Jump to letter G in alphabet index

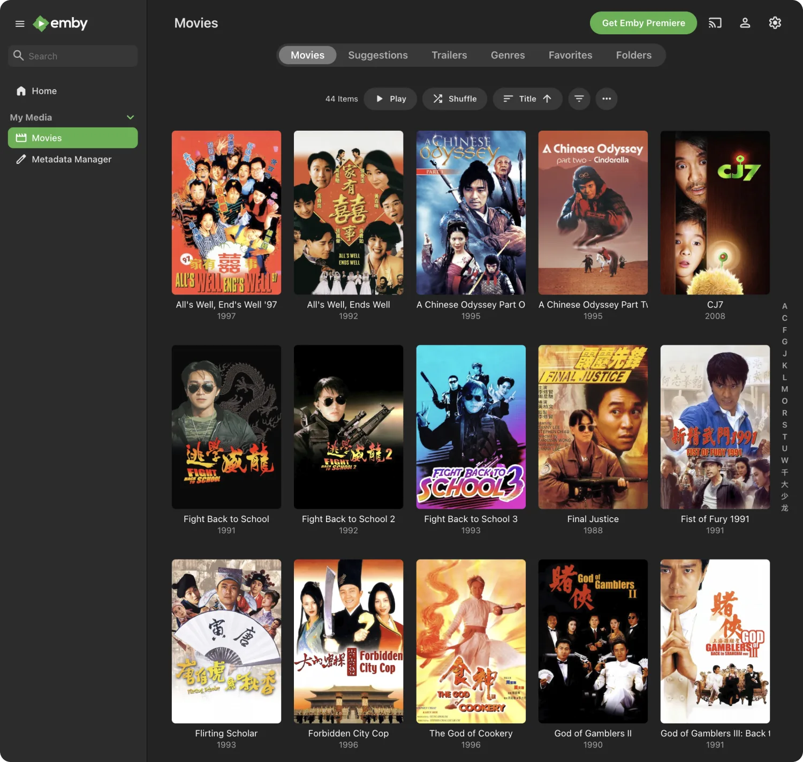[785, 342]
